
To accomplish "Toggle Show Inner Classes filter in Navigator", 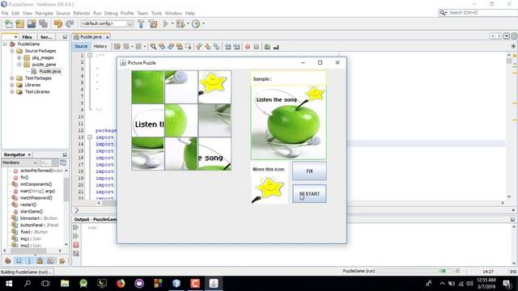I will pos(50,260).
